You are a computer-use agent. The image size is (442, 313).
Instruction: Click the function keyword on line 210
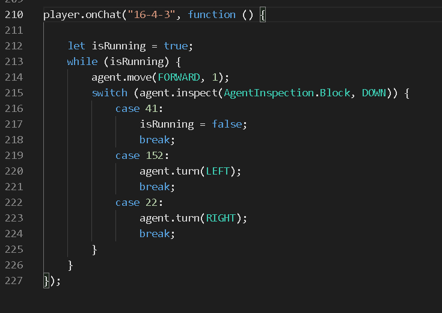[x=212, y=14]
